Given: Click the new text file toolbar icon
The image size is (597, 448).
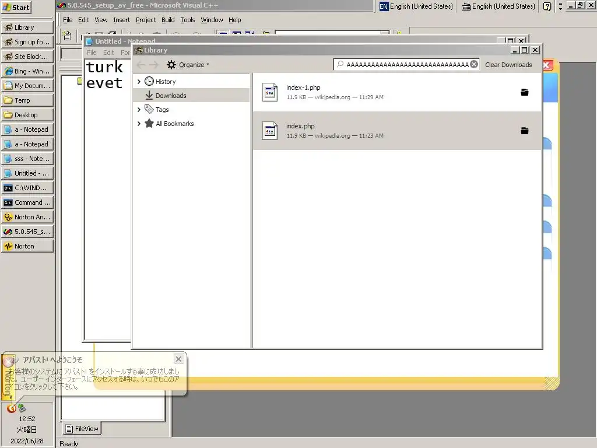Looking at the screenshot, I should coord(68,36).
